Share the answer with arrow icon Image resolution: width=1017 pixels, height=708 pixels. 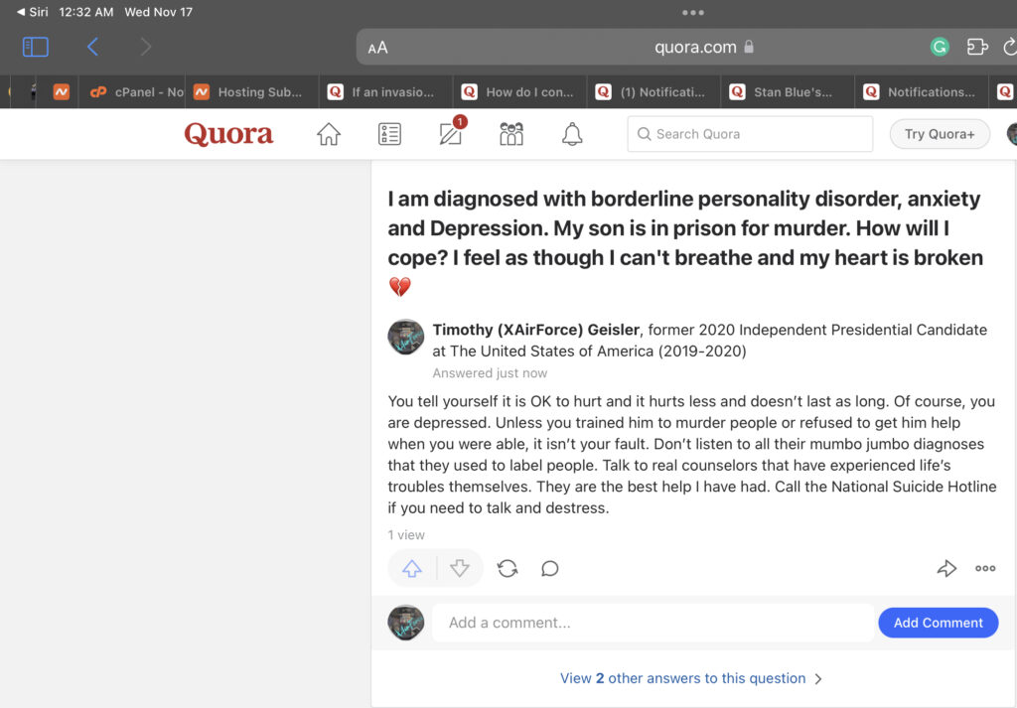(x=946, y=569)
